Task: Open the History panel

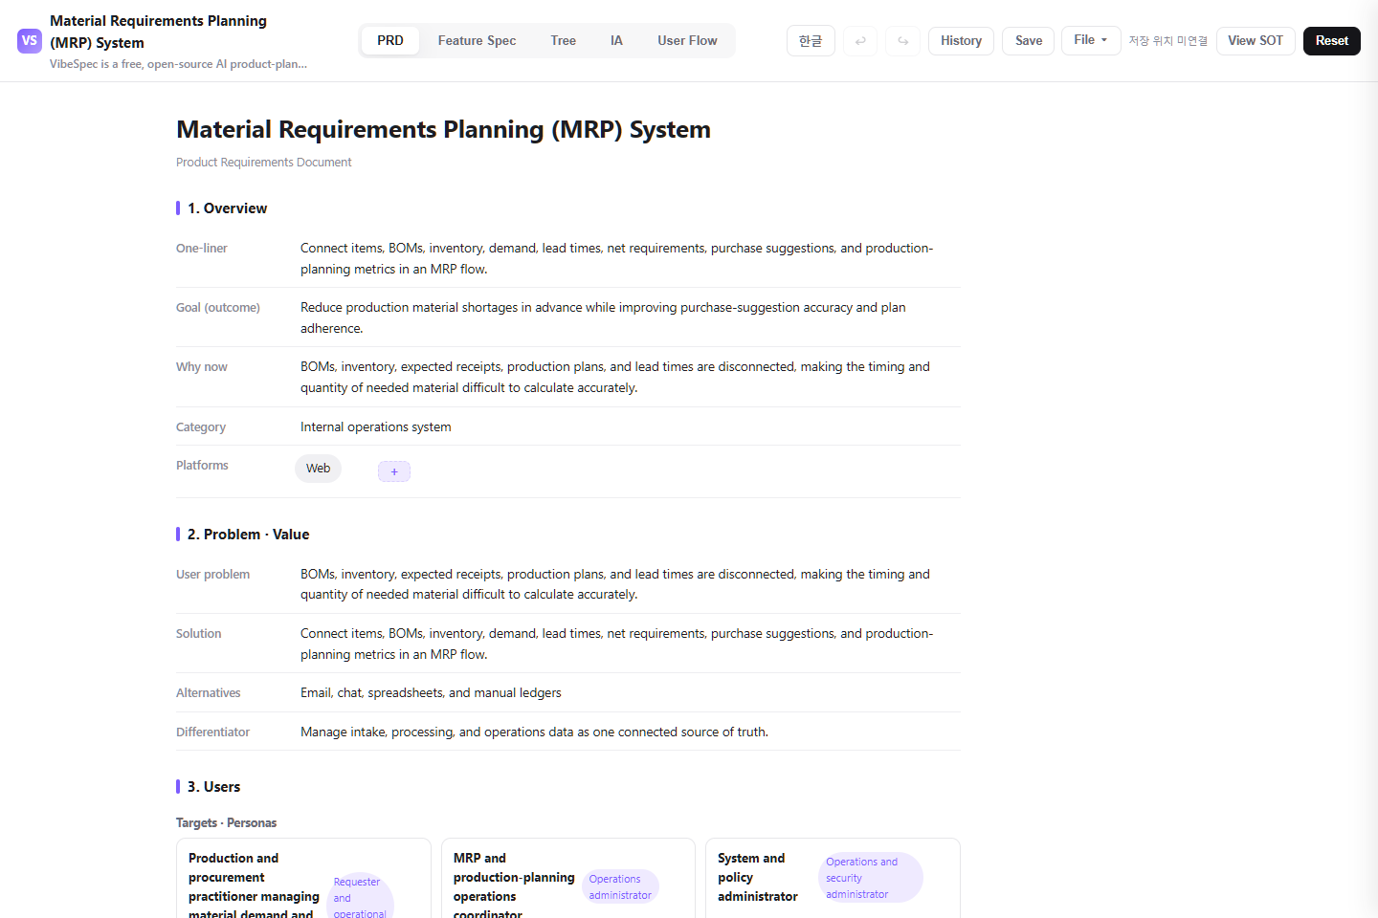Action: tap(961, 41)
